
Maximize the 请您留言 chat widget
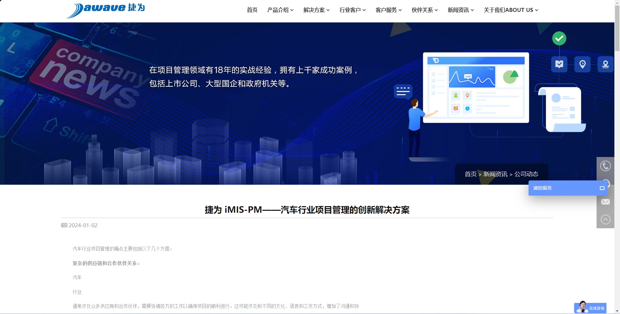(x=602, y=188)
